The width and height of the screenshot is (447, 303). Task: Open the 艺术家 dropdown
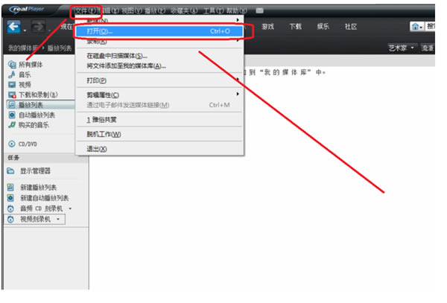pyautogui.click(x=402, y=48)
